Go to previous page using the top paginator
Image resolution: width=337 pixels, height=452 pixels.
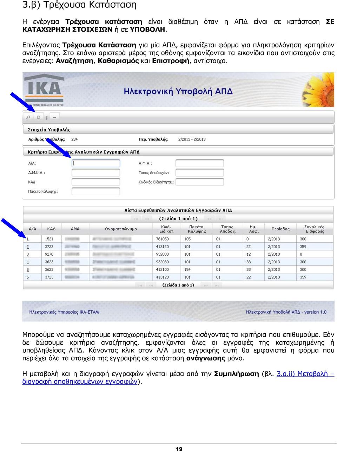[147, 219]
